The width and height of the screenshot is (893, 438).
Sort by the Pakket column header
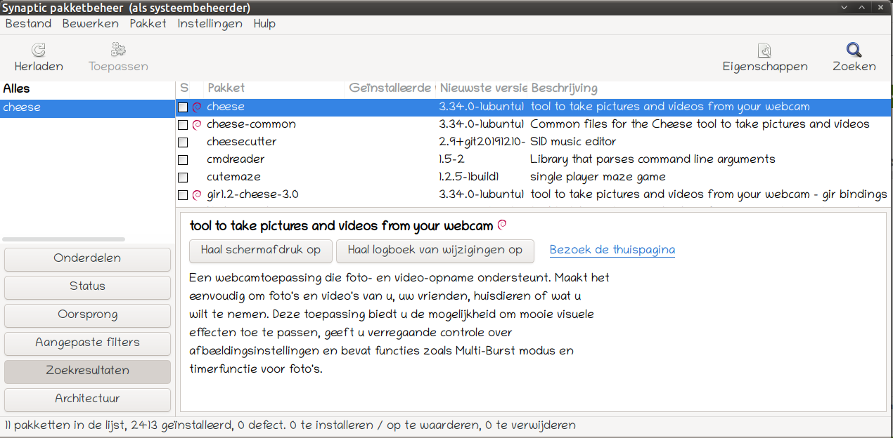(x=274, y=88)
